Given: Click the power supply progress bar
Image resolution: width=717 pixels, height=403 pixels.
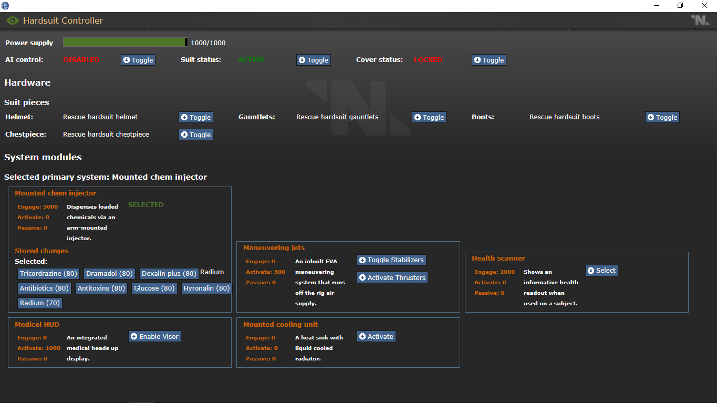Looking at the screenshot, I should coord(125,43).
